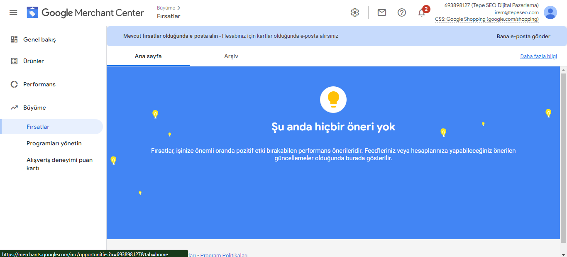Open Programları yönetin page
Viewport: 567px width, 257px height.
(x=54, y=143)
